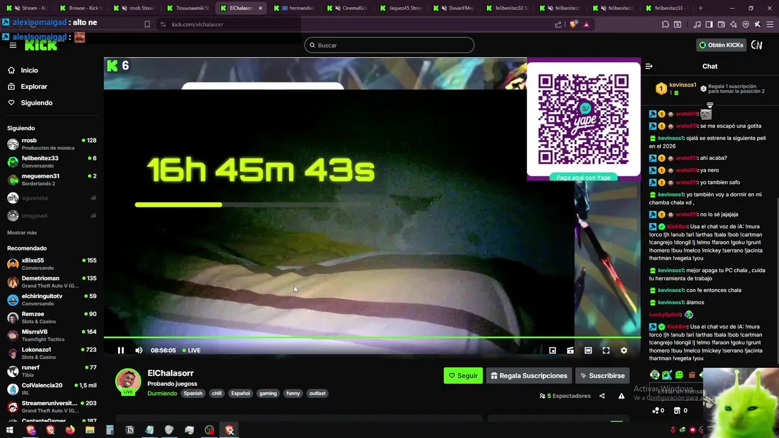The width and height of the screenshot is (779, 438).
Task: Close the ElChalasorr browser tab
Action: 260,8
